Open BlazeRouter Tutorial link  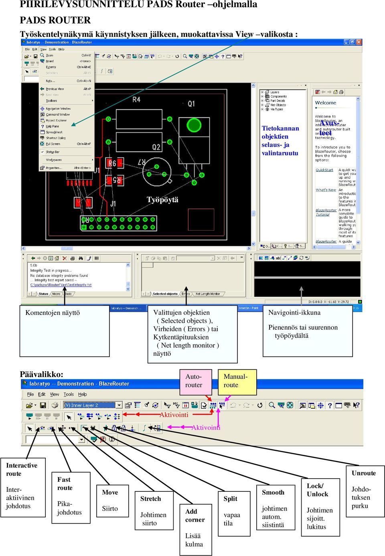326,212
